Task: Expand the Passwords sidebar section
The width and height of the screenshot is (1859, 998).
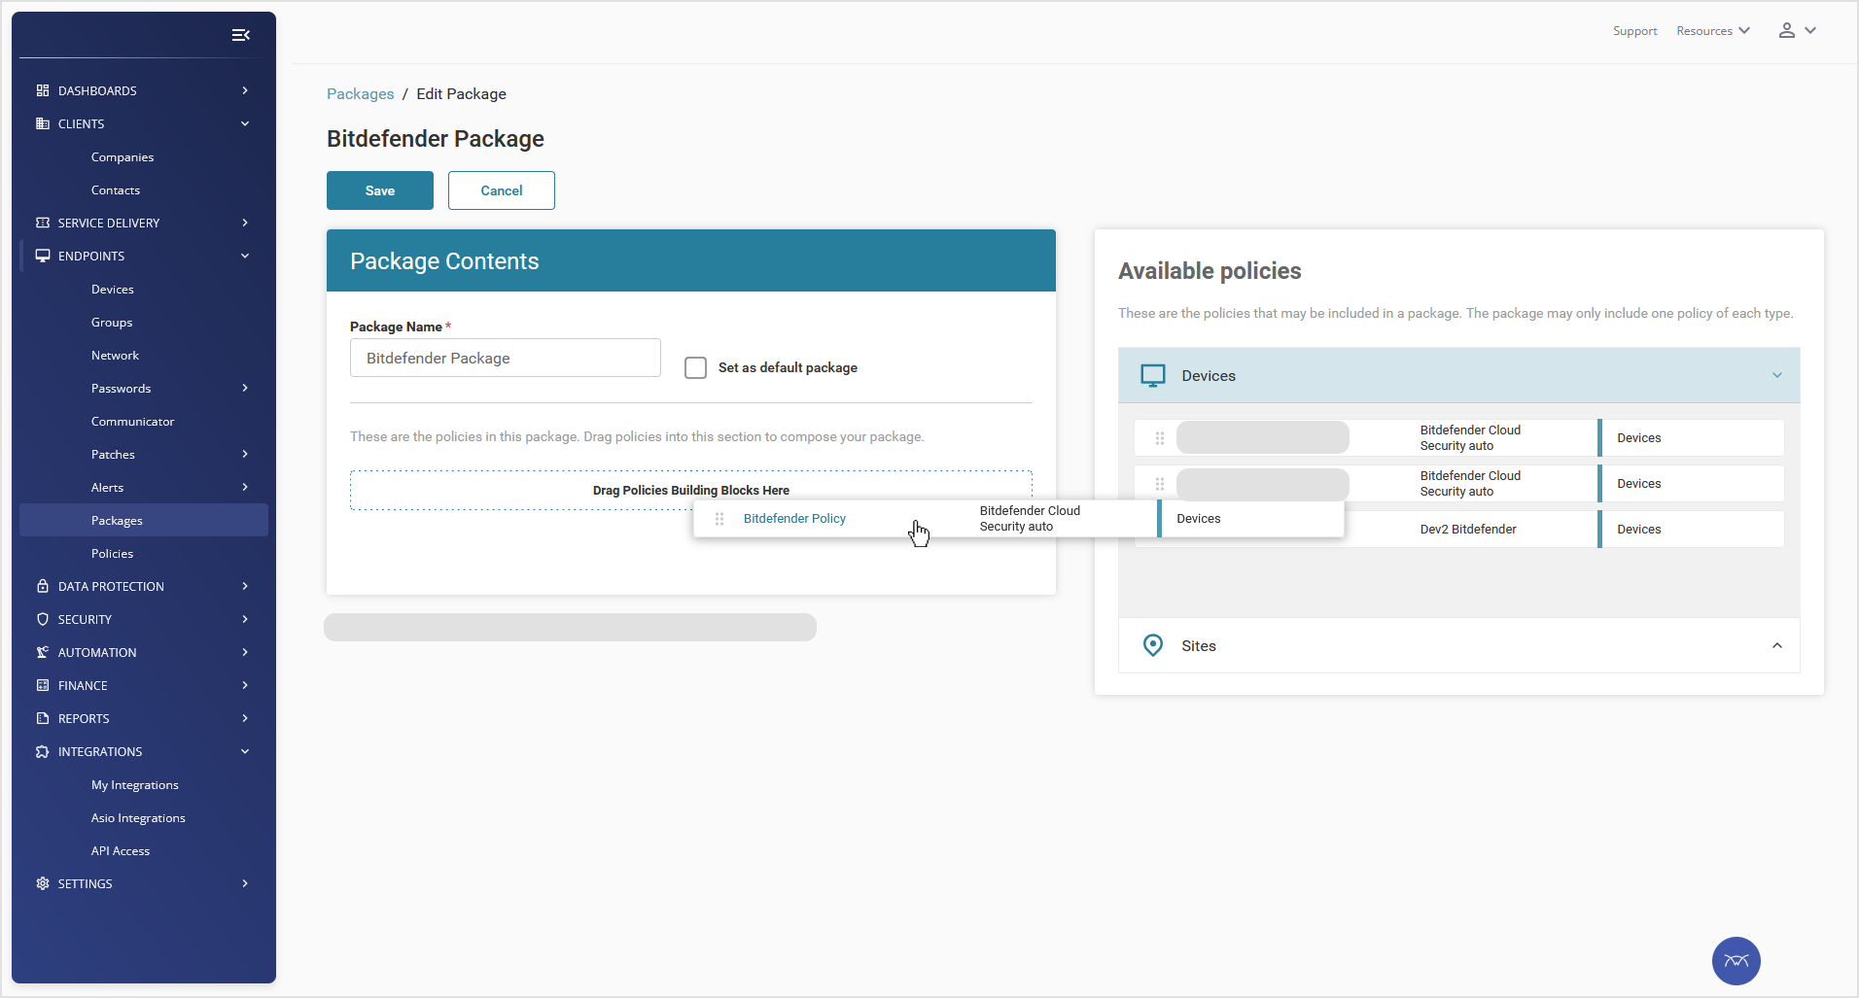Action: tap(244, 388)
